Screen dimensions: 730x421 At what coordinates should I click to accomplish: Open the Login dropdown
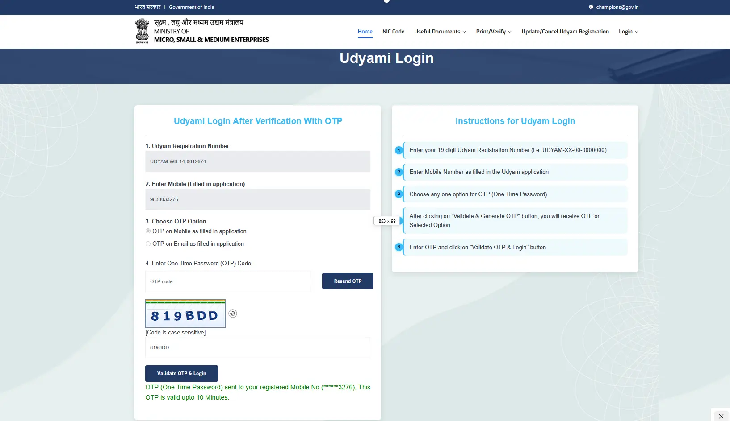pos(628,31)
